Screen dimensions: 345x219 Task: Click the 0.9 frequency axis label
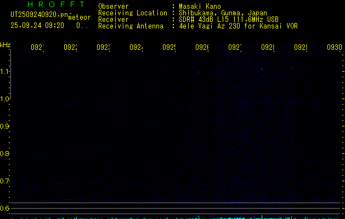[x=4, y=126]
